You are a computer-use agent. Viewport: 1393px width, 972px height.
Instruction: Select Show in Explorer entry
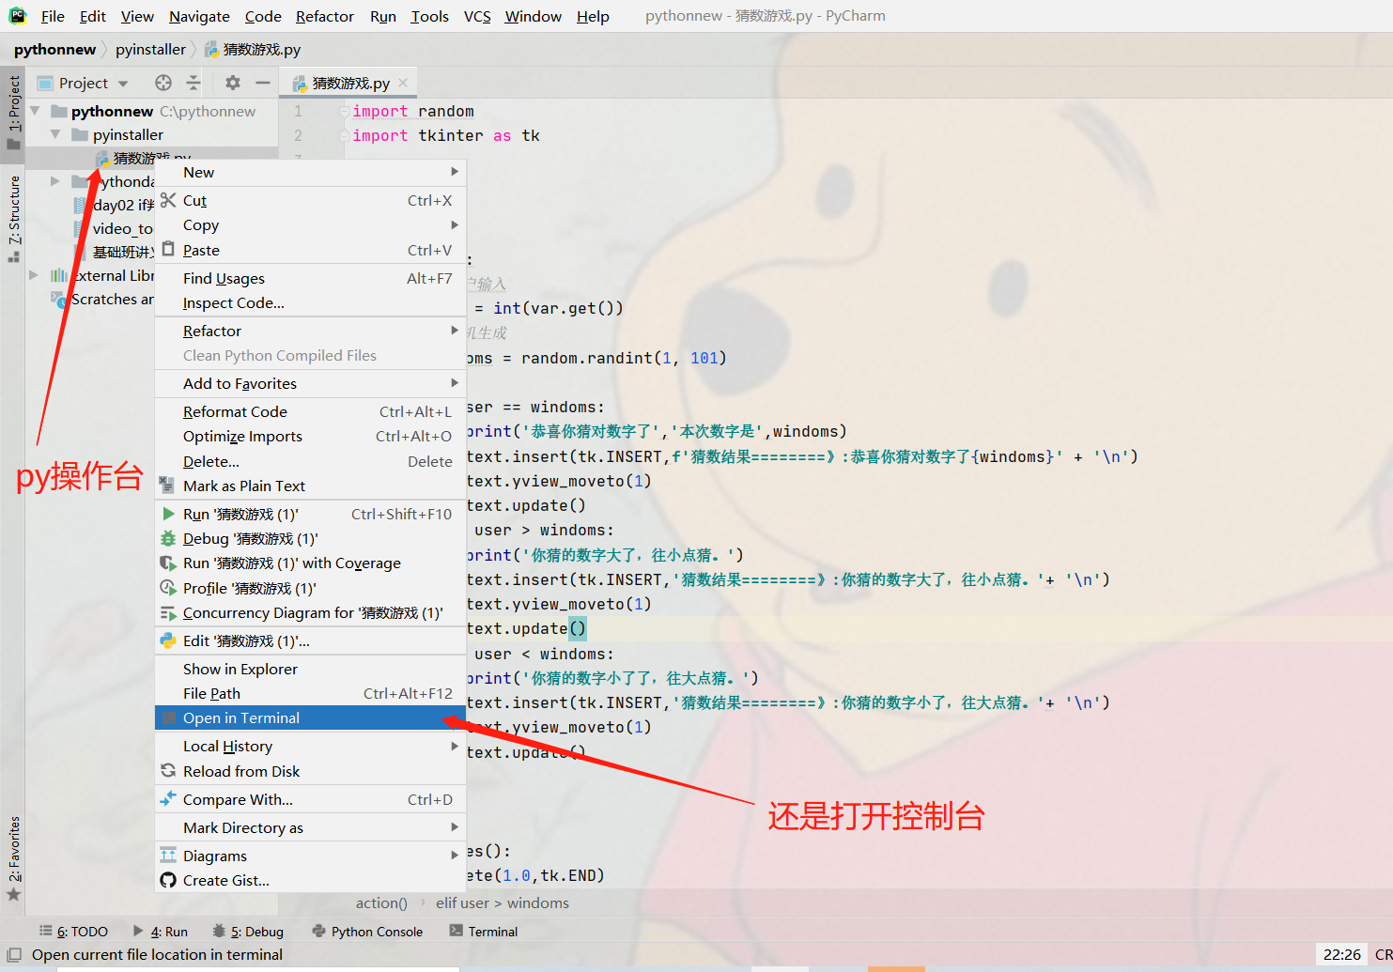[x=310, y=669]
